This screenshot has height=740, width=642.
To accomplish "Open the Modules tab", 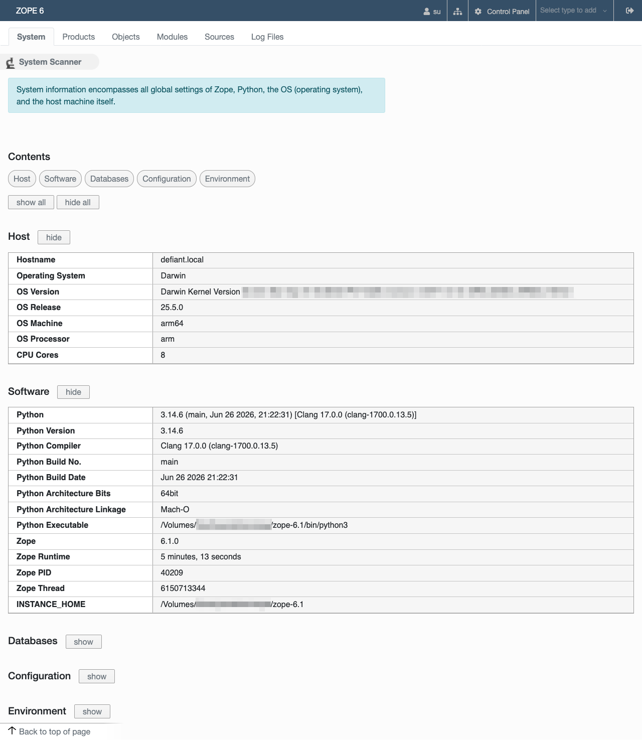I will coord(172,37).
